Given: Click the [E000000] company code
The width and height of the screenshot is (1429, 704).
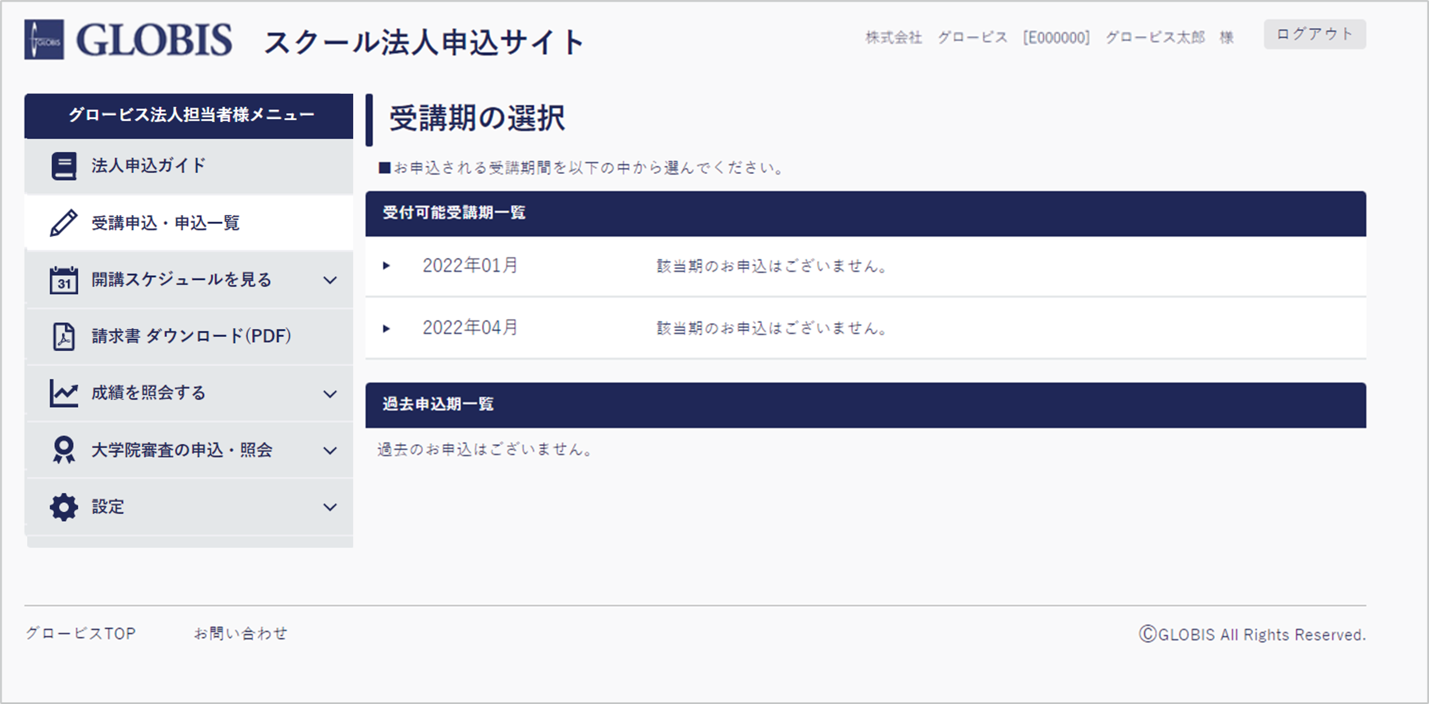Looking at the screenshot, I should [1056, 38].
